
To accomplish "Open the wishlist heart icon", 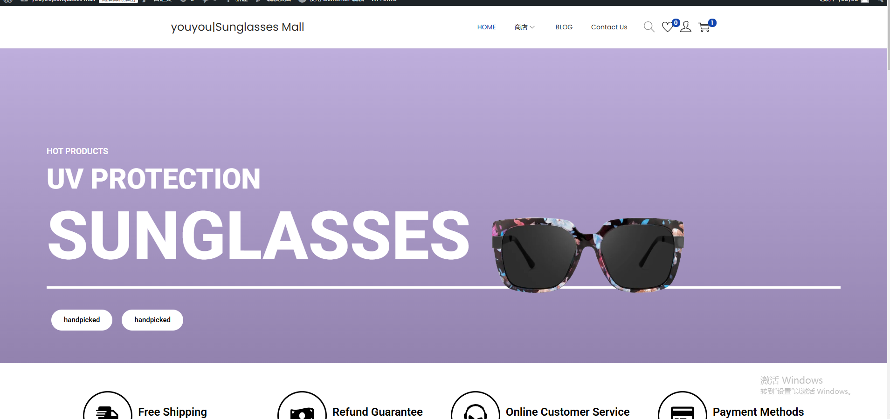I will pyautogui.click(x=668, y=27).
